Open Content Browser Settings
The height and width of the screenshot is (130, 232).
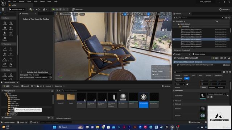pos(166,86)
